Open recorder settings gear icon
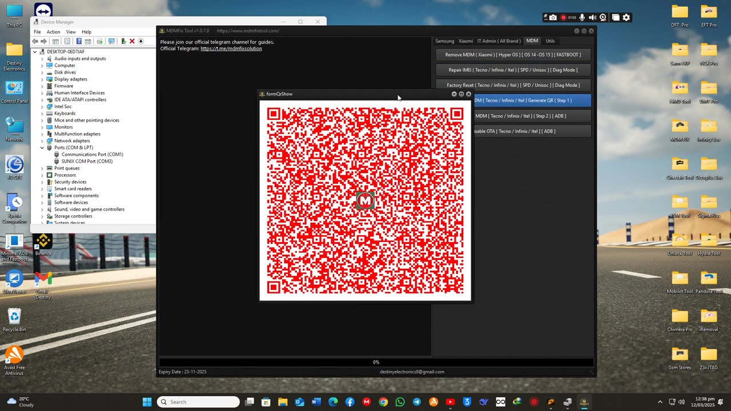The height and width of the screenshot is (411, 731). pos(626,18)
